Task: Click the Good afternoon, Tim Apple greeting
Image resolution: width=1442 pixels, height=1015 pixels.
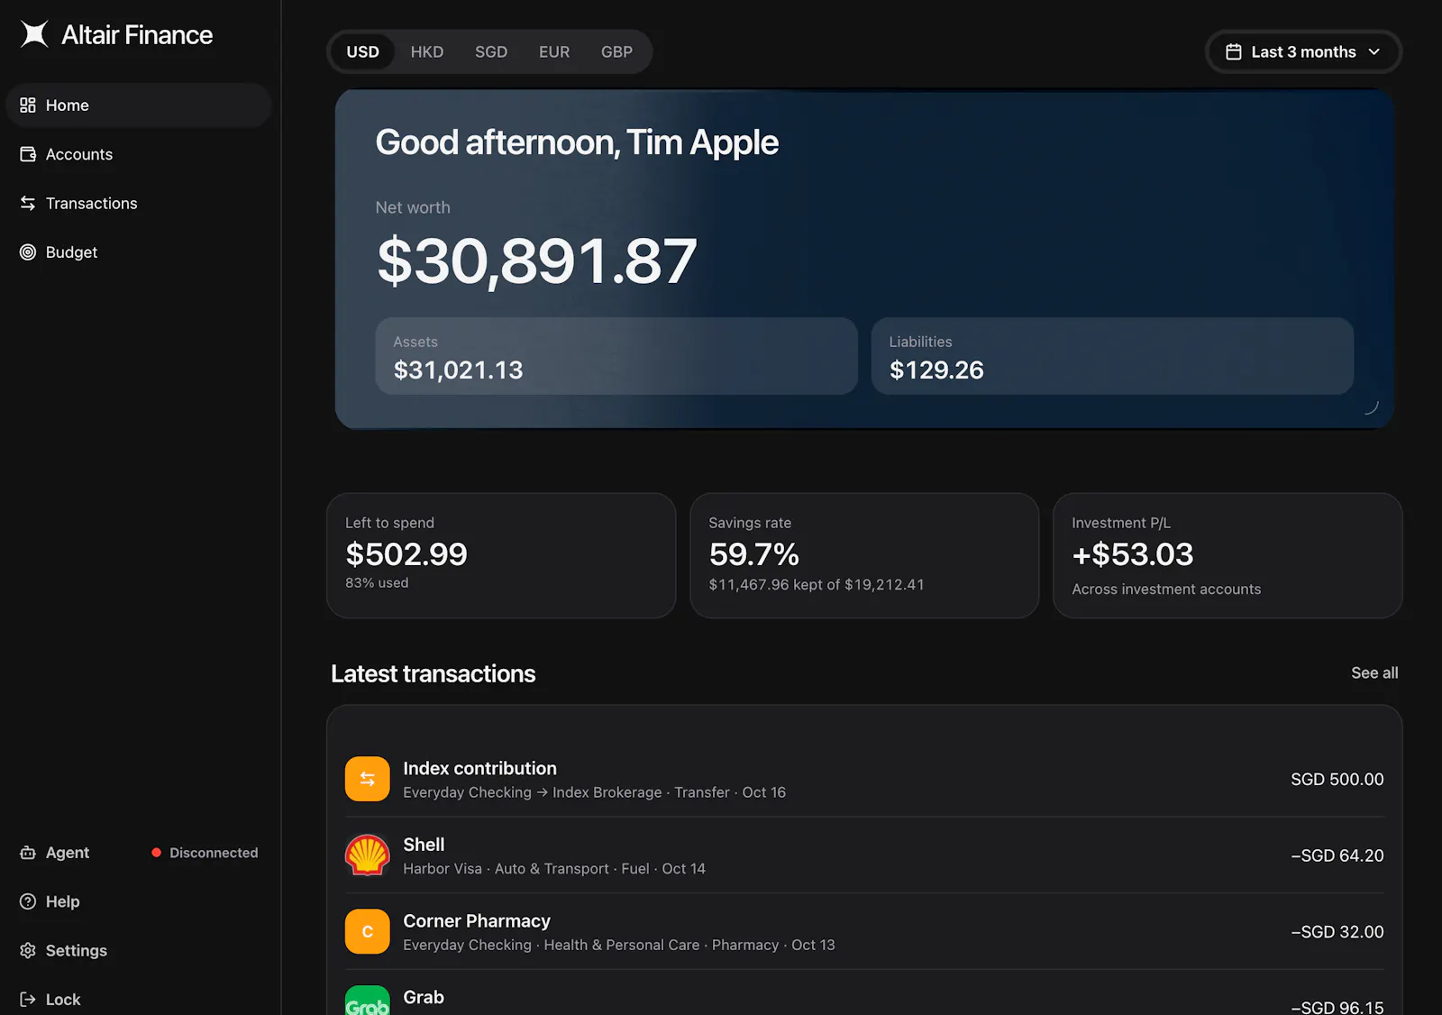Action: coord(577,142)
